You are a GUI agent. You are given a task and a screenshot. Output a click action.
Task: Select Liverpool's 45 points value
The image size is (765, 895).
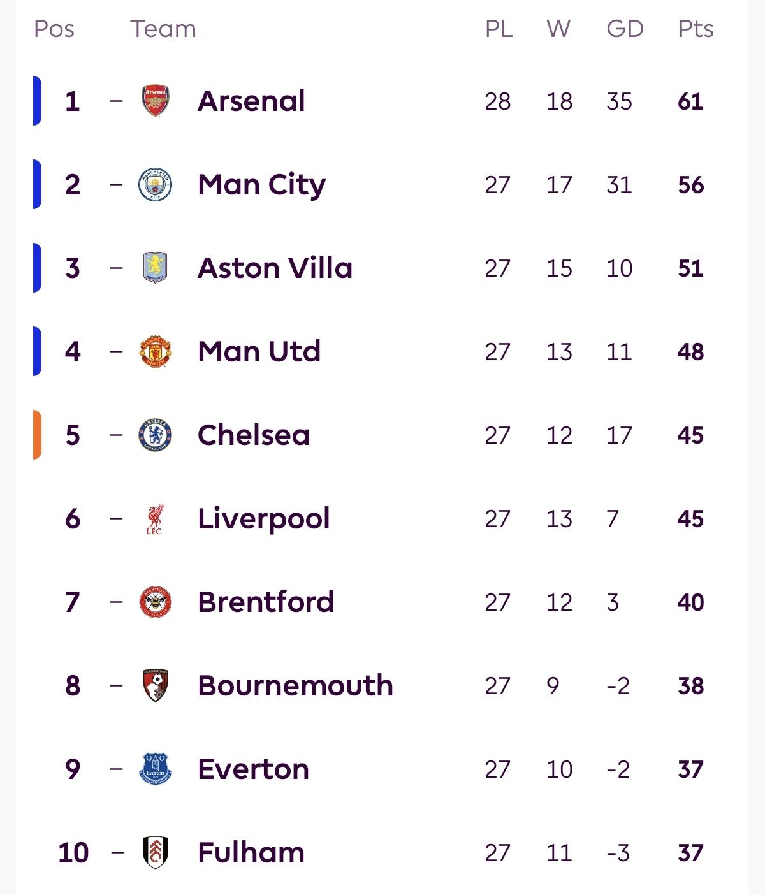[x=690, y=519]
